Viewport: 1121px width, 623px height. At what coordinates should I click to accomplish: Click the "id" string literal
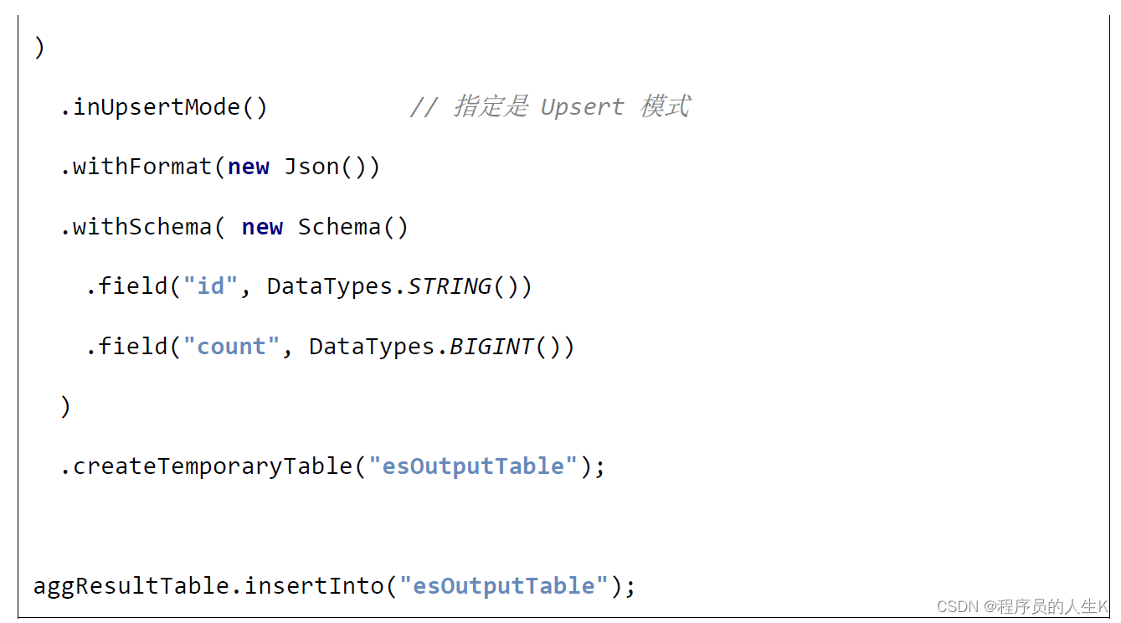pyautogui.click(x=211, y=286)
